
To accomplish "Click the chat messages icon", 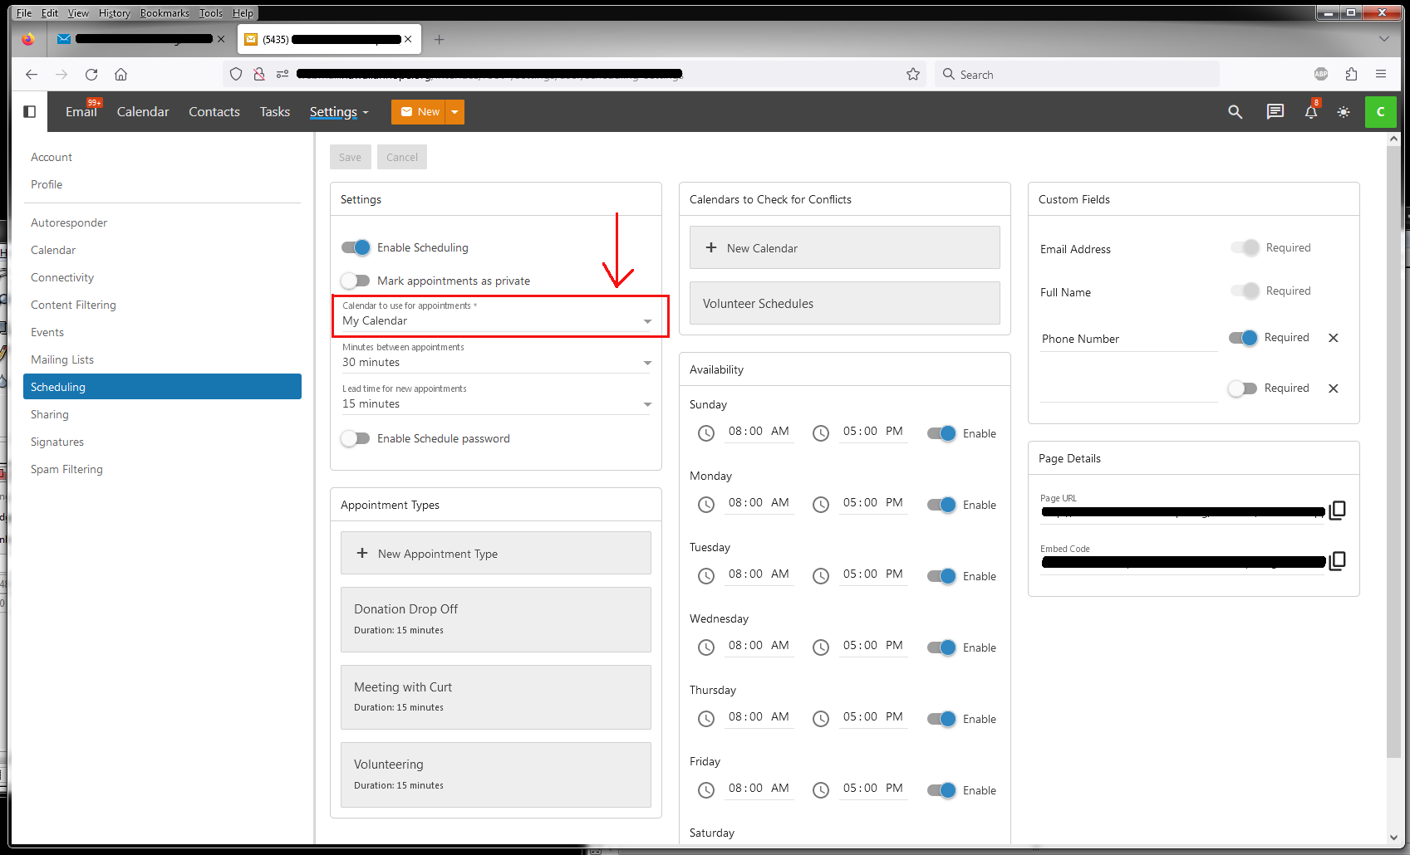I will pos(1275,112).
